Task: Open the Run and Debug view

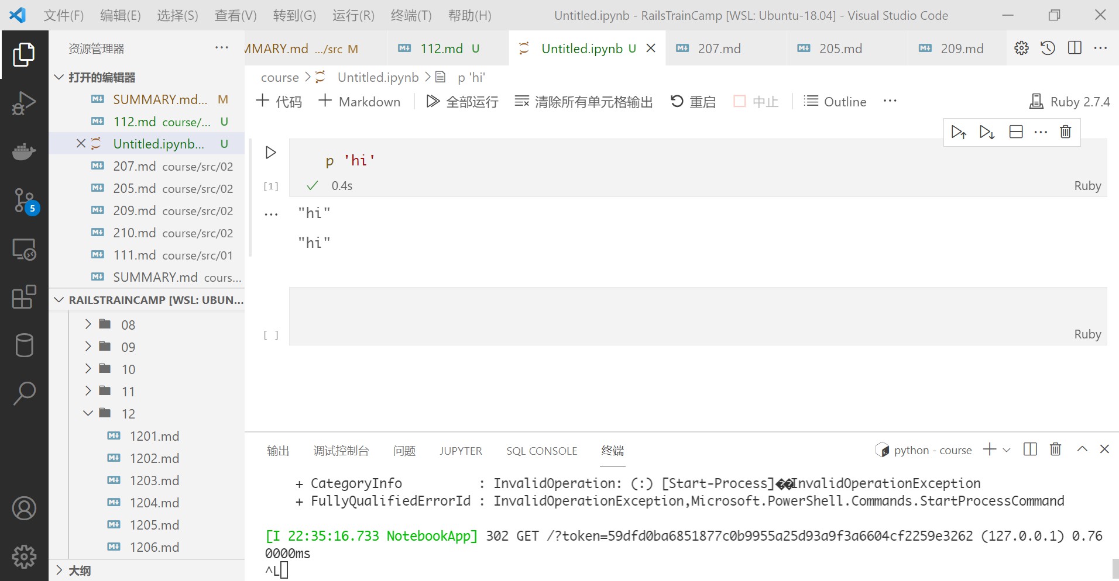Action: 24,103
